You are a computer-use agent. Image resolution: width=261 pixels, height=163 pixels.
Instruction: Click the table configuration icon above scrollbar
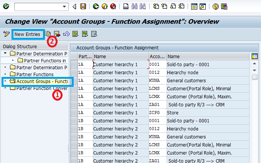(x=254, y=56)
